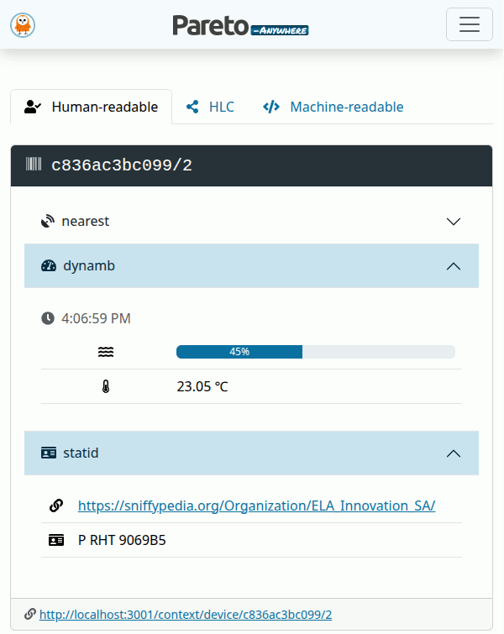The height and width of the screenshot is (634, 504).
Task: Collapse the dynamb section
Action: pyautogui.click(x=251, y=265)
